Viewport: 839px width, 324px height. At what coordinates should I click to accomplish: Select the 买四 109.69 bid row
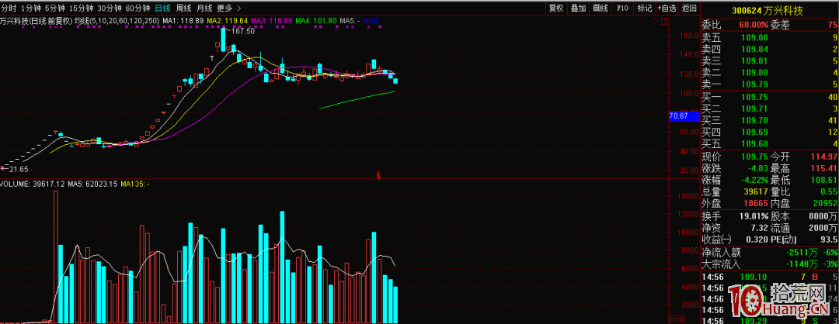770,133
